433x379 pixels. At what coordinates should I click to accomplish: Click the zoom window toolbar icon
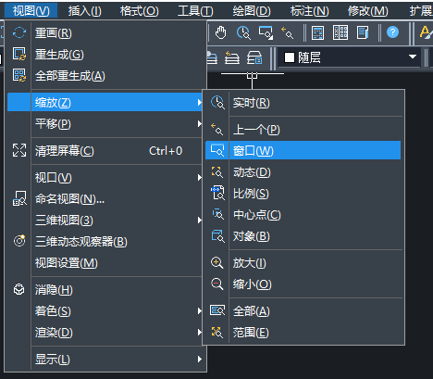[x=266, y=32]
